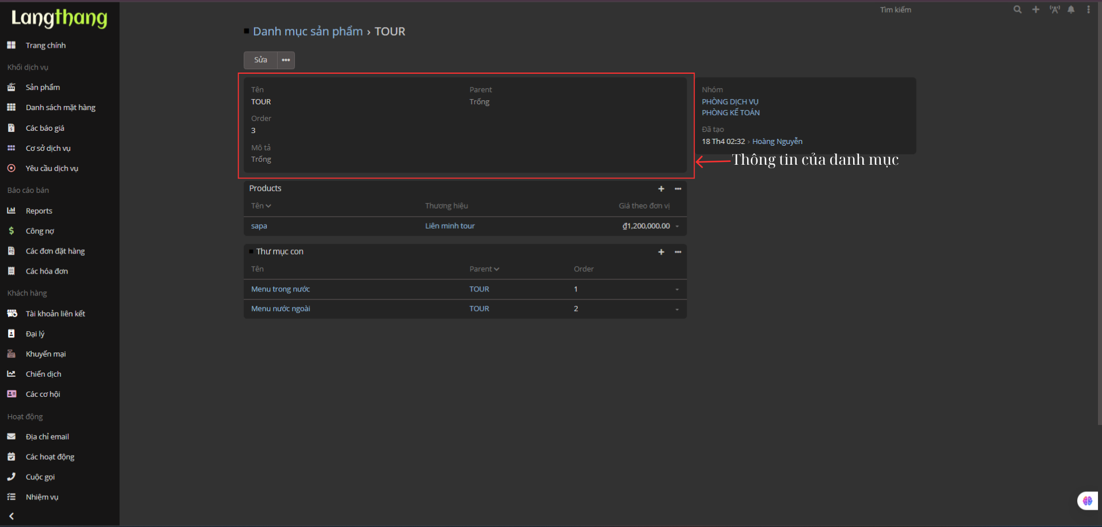This screenshot has width=1102, height=527.
Task: Open the notifications bell icon
Action: tap(1071, 10)
